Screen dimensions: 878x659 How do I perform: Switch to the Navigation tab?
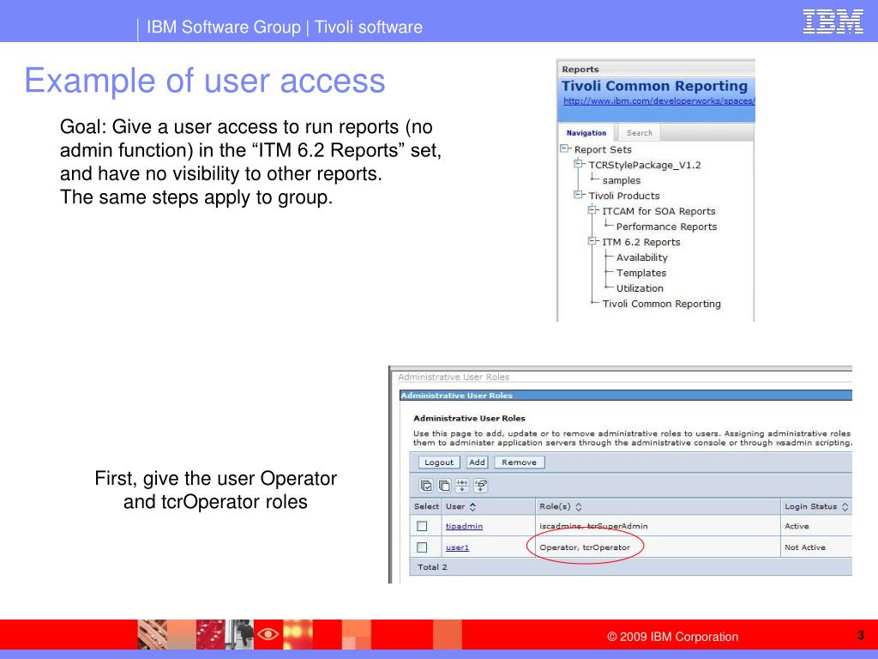[x=586, y=133]
